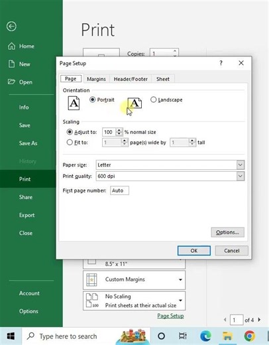
Task: Open Export in the backstage menu
Action: [27, 215]
